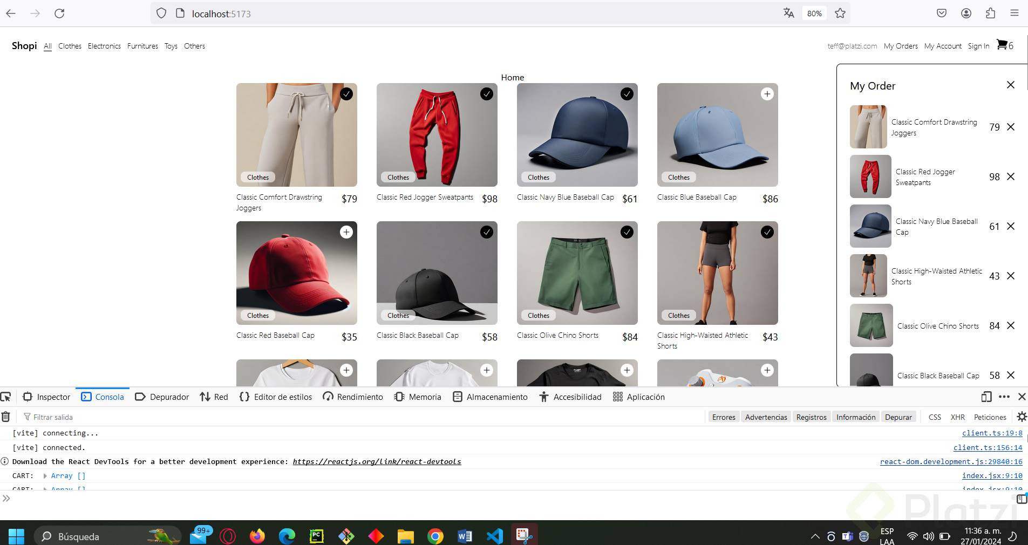Select the Furnitures category in the navbar
Image resolution: width=1028 pixels, height=545 pixels.
tap(142, 46)
